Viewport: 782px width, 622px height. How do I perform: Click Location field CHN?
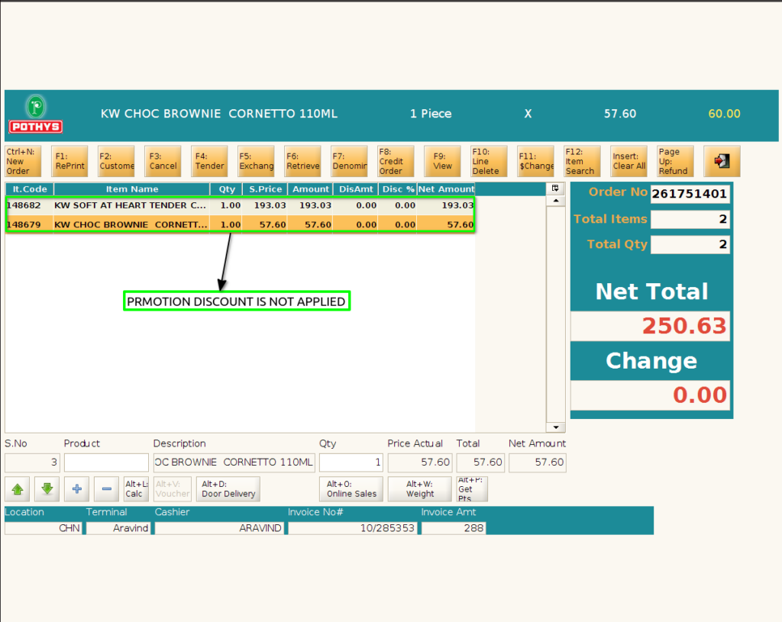pos(43,528)
